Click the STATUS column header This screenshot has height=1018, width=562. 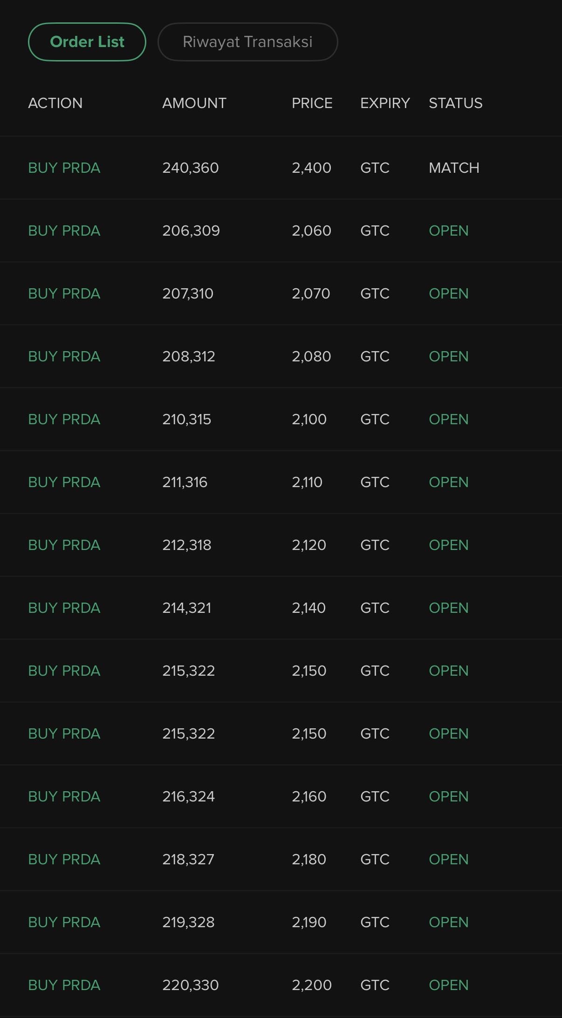click(455, 103)
